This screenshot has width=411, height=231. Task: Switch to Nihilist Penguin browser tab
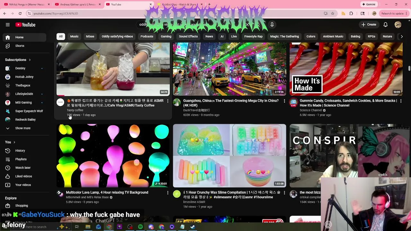[x=27, y=4]
